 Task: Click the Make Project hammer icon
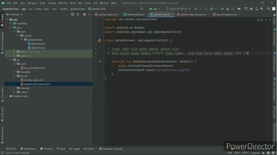142,9
